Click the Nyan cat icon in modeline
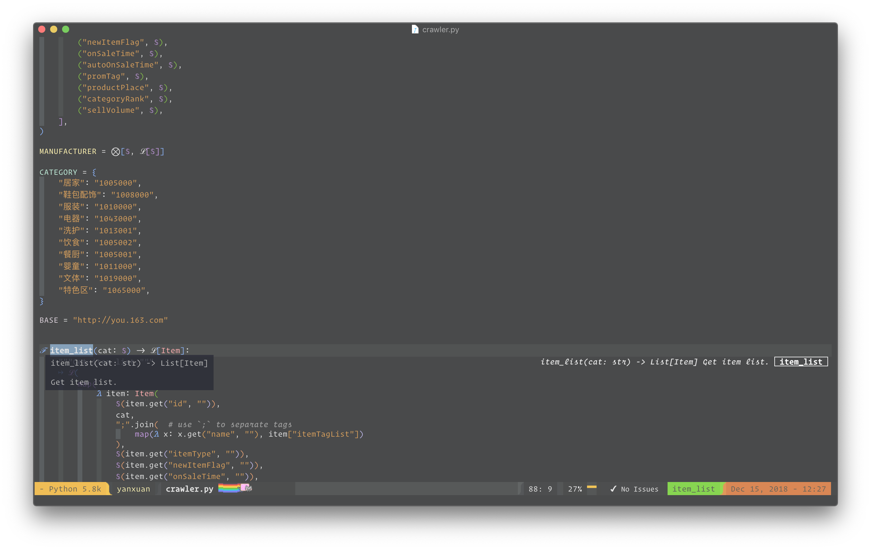Screen dimensions: 871x550 (246, 488)
